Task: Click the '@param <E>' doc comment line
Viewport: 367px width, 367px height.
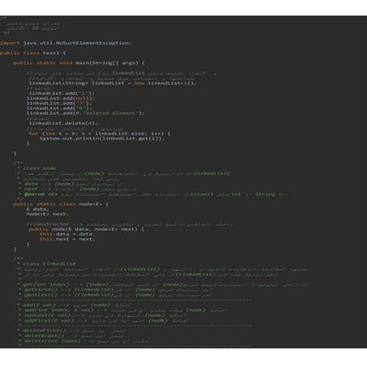Action: pyautogui.click(x=153, y=194)
